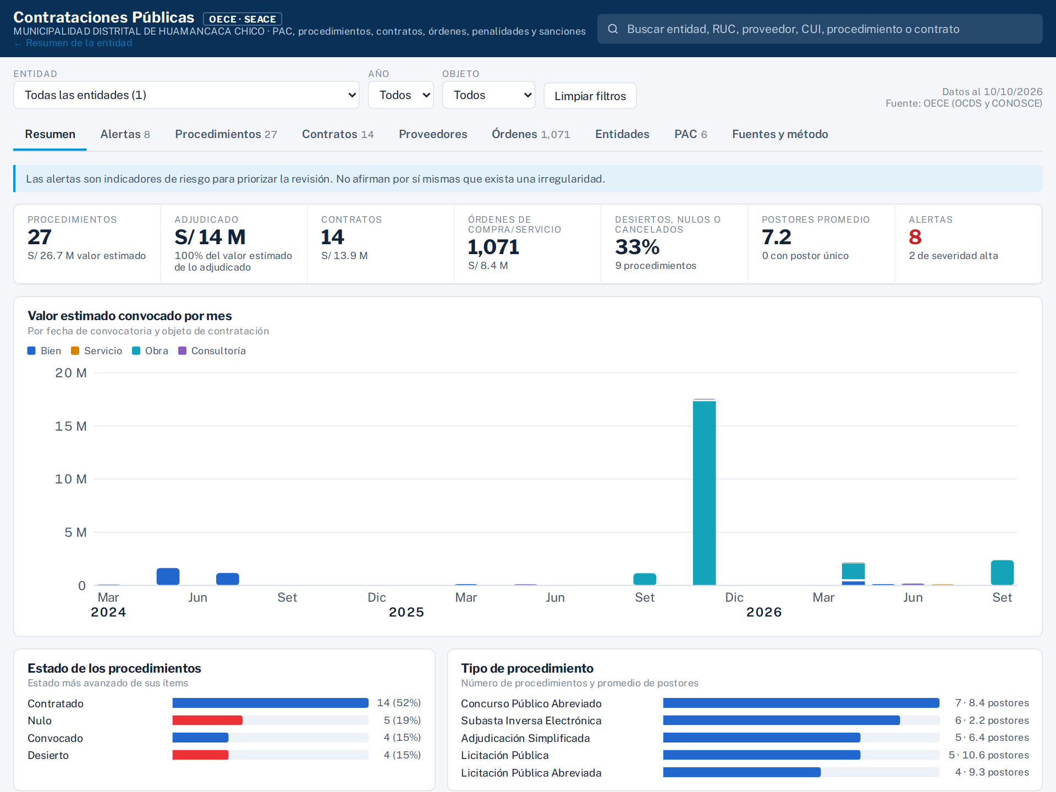Open the PAC tab
The image size is (1056, 792).
pos(691,134)
